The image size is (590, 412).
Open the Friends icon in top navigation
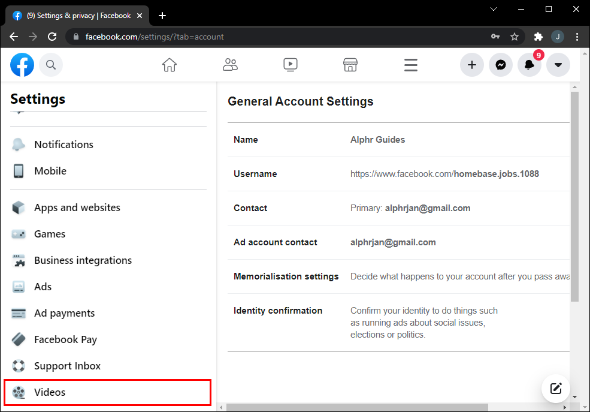[x=230, y=65]
